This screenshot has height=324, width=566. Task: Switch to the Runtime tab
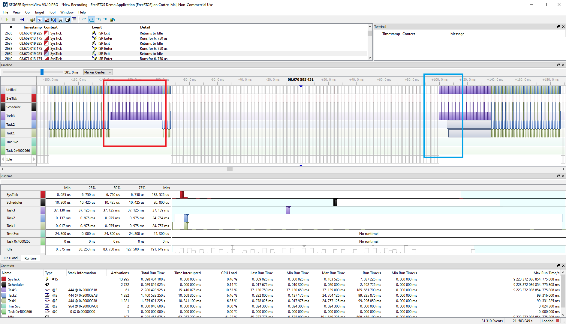30,258
